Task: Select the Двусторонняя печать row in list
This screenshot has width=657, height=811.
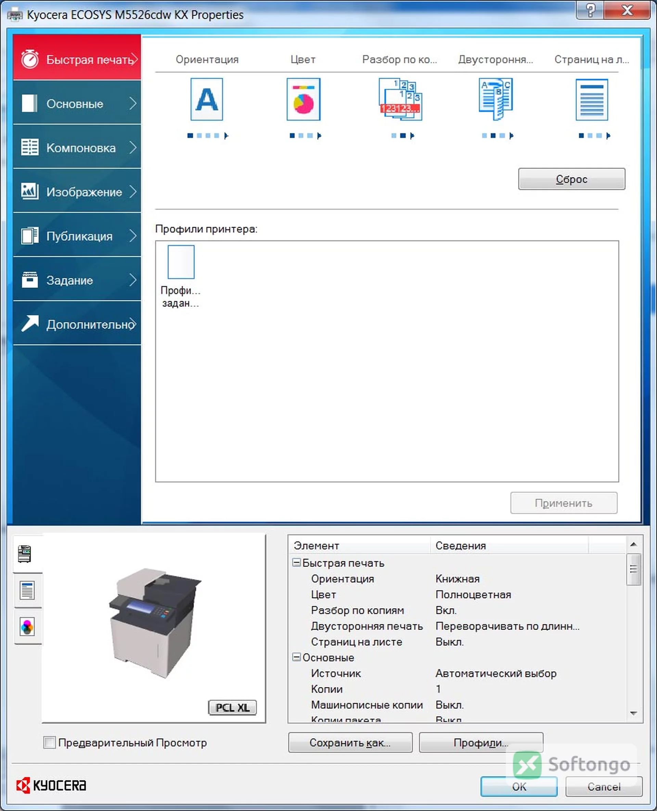Action: click(x=457, y=626)
